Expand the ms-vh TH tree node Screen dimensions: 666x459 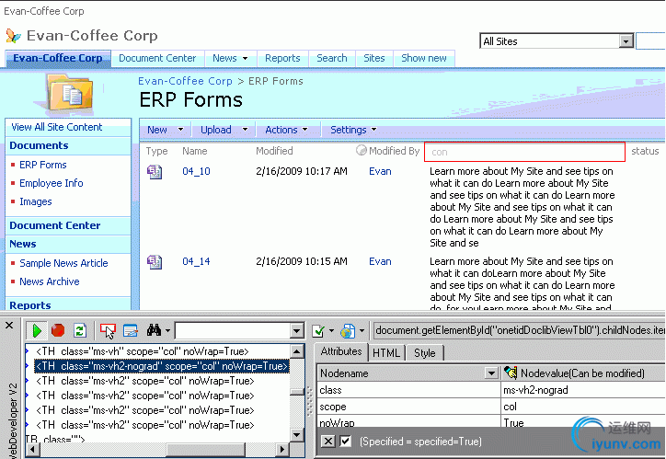[x=27, y=351]
